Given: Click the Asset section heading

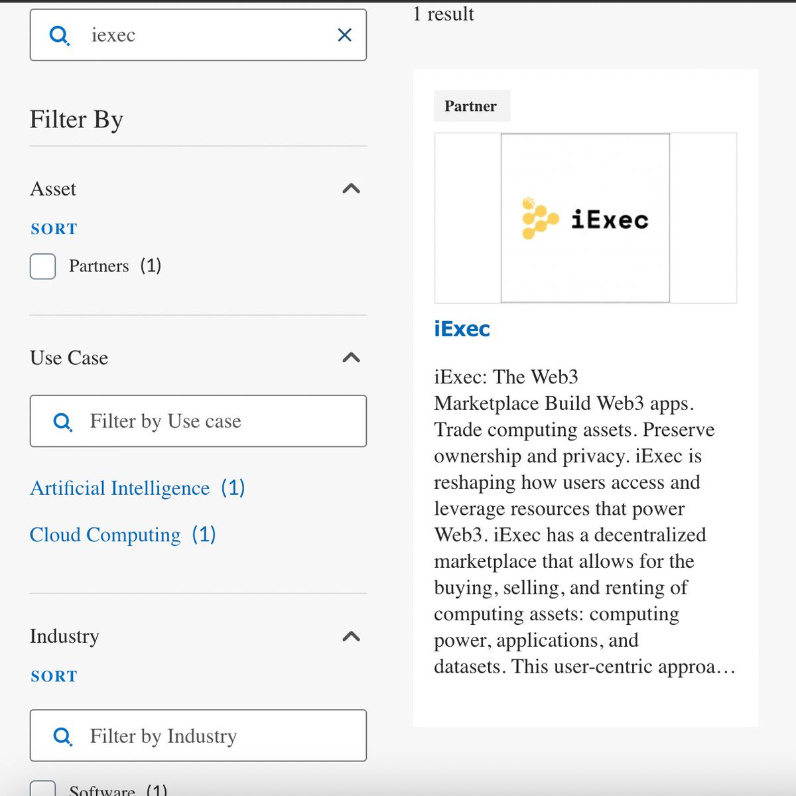Looking at the screenshot, I should 53,189.
